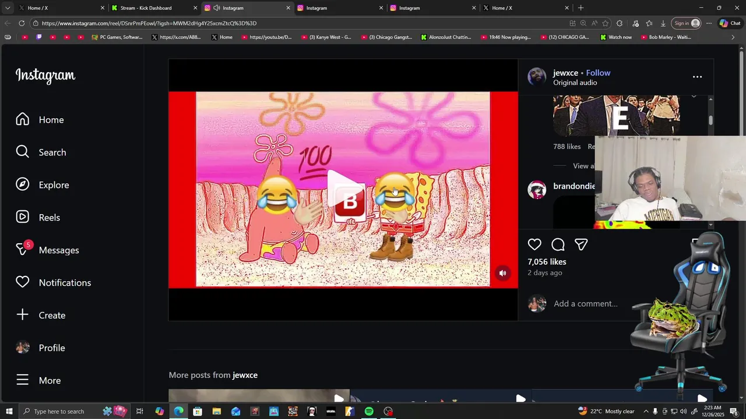
Task: Click Create in Instagram sidebar
Action: [40, 315]
